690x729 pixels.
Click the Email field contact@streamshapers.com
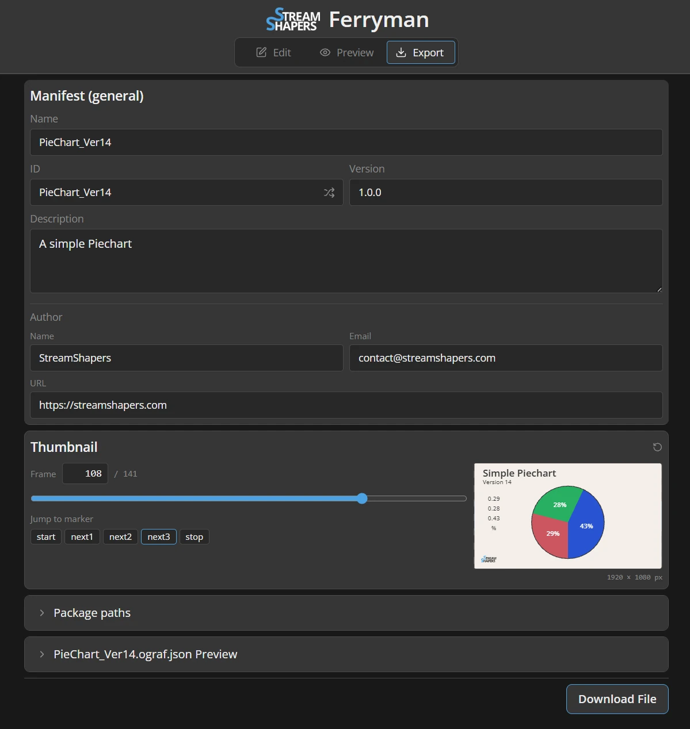[506, 358]
